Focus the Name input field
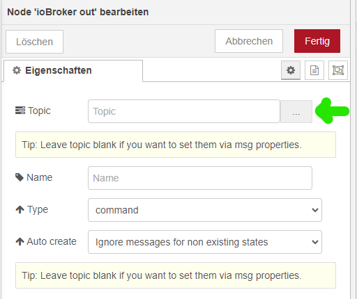357x299 pixels. coord(200,178)
